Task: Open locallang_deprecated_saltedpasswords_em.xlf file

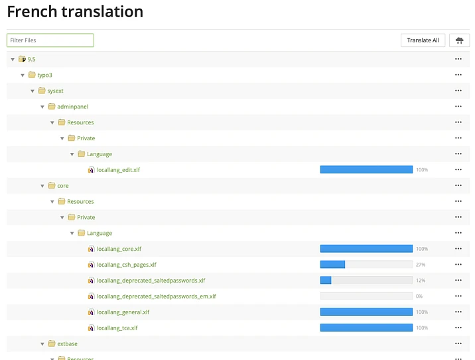Action: click(156, 296)
